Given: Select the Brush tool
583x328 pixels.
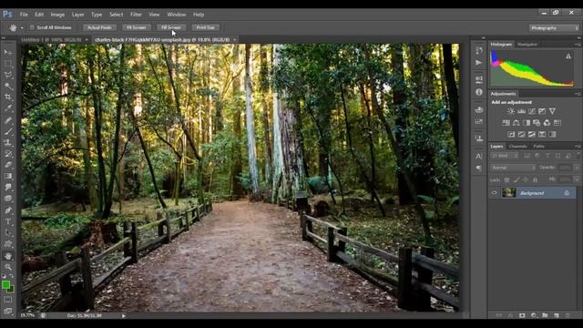Looking at the screenshot, I should [8, 131].
